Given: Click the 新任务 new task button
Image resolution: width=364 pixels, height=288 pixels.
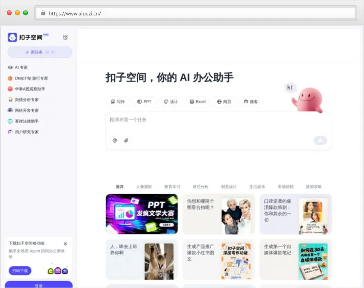Looking at the screenshot, I should pos(40,52).
